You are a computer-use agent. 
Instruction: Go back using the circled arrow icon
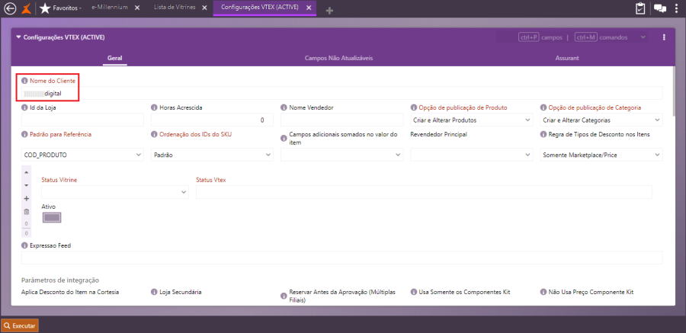pos(10,8)
